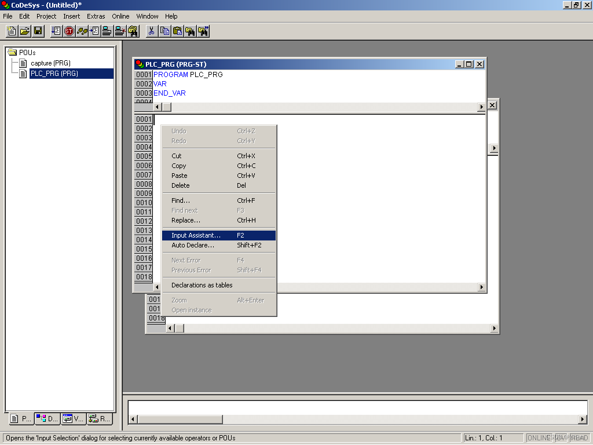Click line number 0001 in code editor

click(x=144, y=119)
